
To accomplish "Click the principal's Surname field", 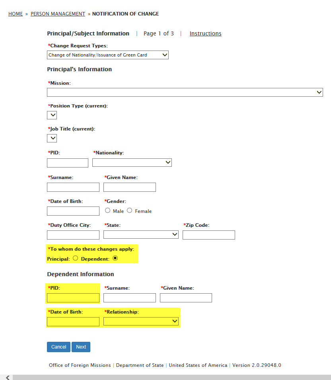I will (x=73, y=187).
